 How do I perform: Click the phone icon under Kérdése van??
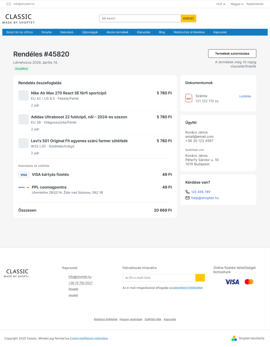pyautogui.click(x=188, y=192)
